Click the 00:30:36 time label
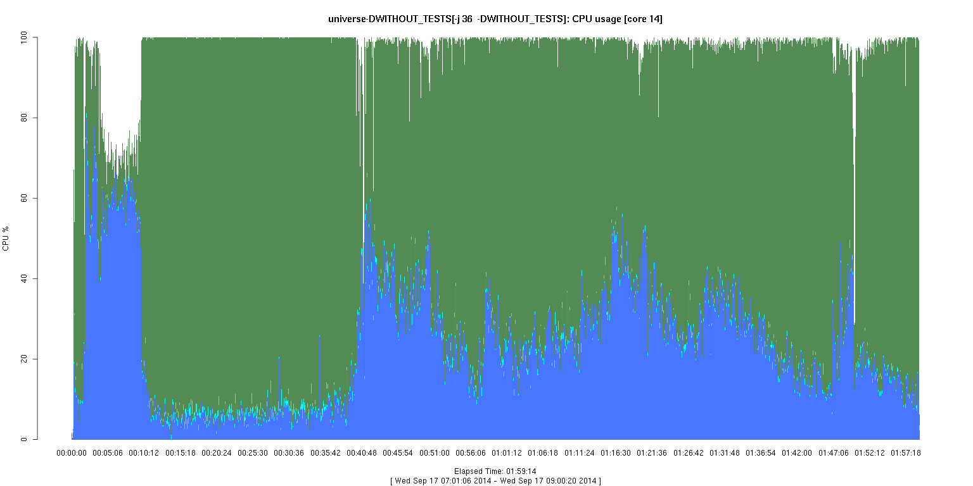Screen dimensions: 973x486 click(289, 453)
